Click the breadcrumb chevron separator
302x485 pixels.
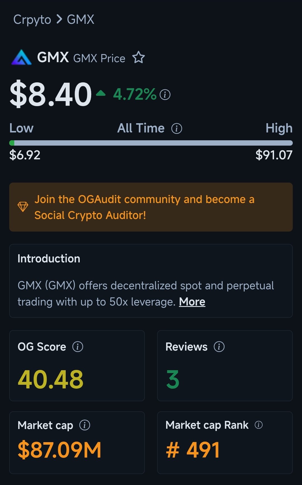coord(59,19)
